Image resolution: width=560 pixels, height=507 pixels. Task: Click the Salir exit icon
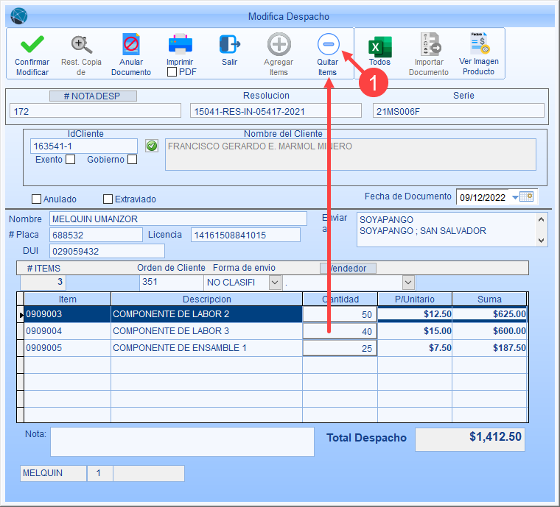[230, 45]
